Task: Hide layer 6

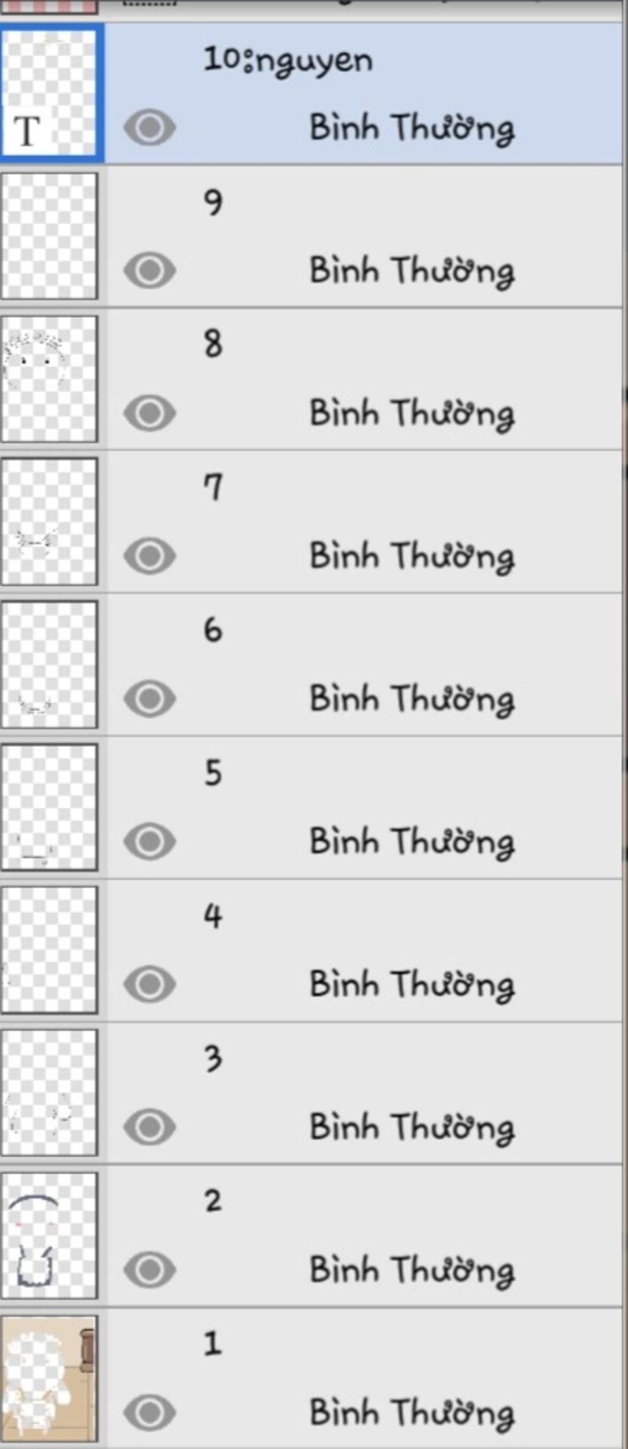Action: (x=150, y=698)
